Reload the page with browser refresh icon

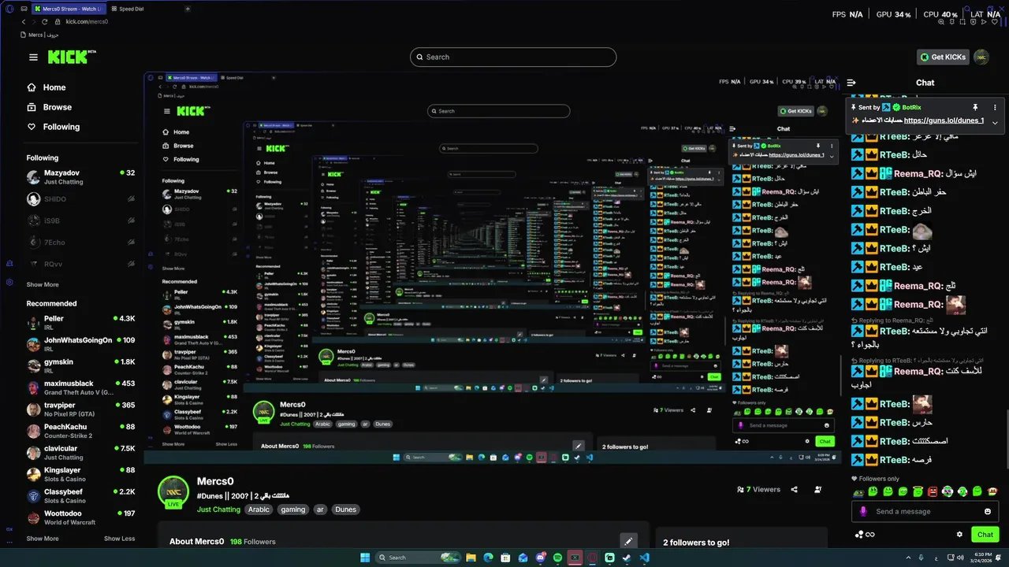pos(44,21)
